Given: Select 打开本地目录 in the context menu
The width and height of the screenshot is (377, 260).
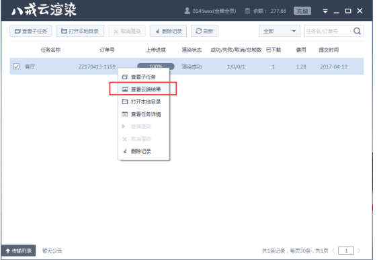Looking at the screenshot, I should click(144, 102).
